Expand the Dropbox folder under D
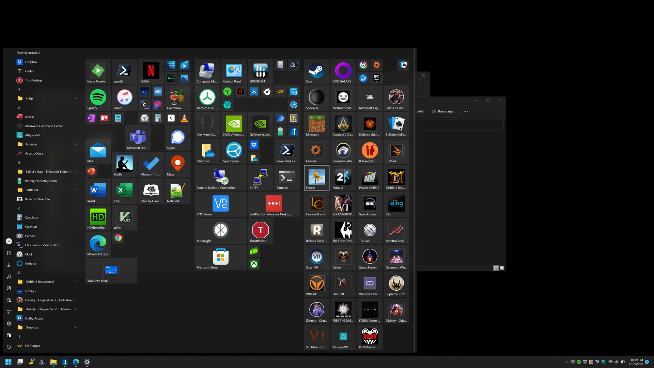 tap(47, 327)
